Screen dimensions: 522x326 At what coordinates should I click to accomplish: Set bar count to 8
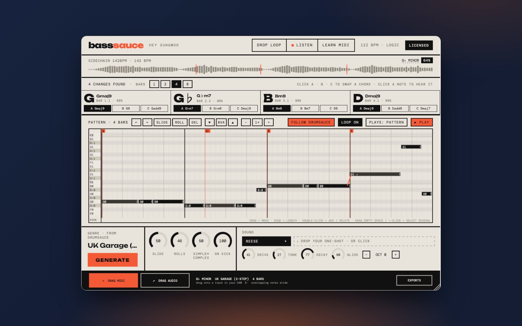187,84
